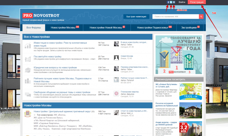Open Свободное общение на разные темы forum
228x136 pixels.
pyautogui.click(x=62, y=92)
